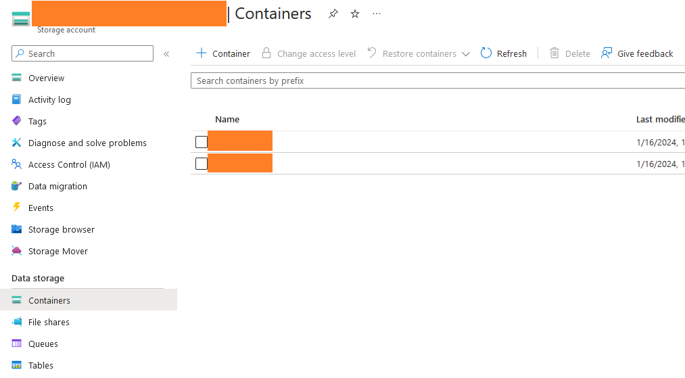Screen dimensions: 685x378
Task: Open the Tags page
Action: (37, 122)
